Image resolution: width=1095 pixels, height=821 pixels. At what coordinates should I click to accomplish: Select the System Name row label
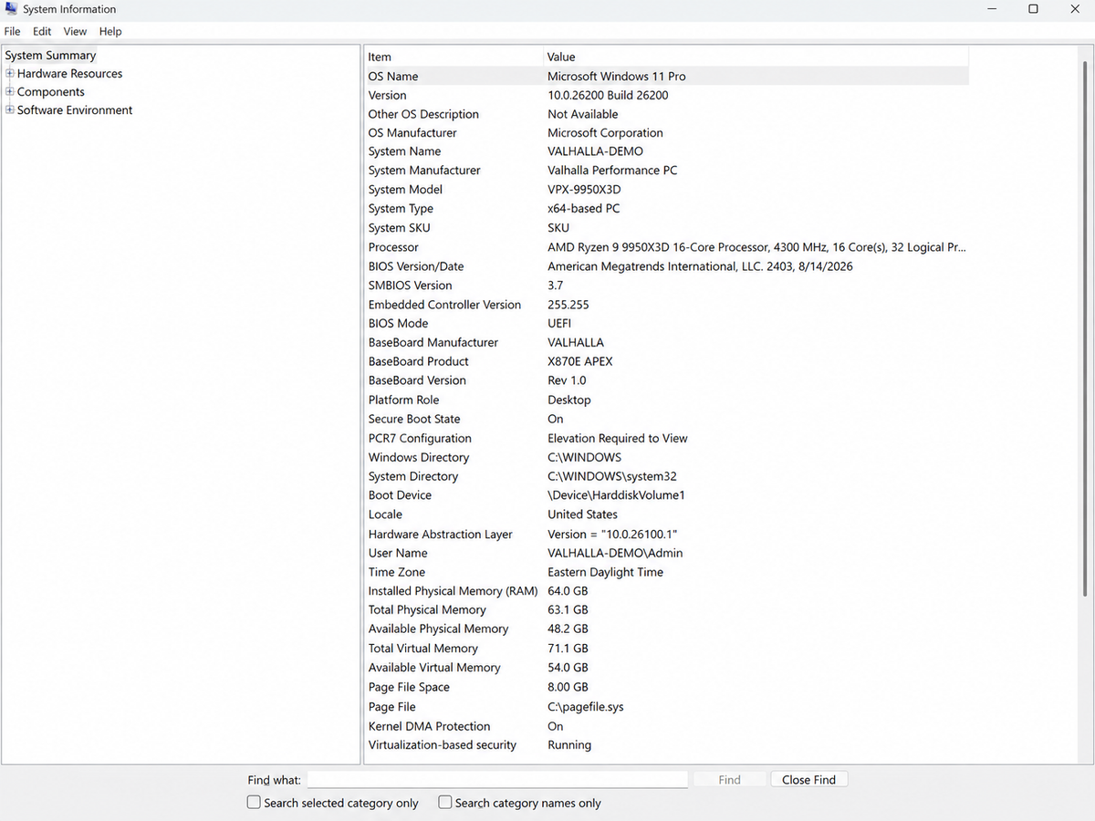pos(404,152)
